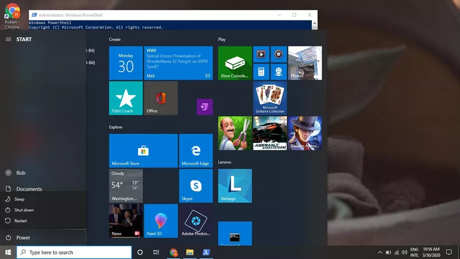
Task: Open the OneNote tile
Action: pos(205,107)
